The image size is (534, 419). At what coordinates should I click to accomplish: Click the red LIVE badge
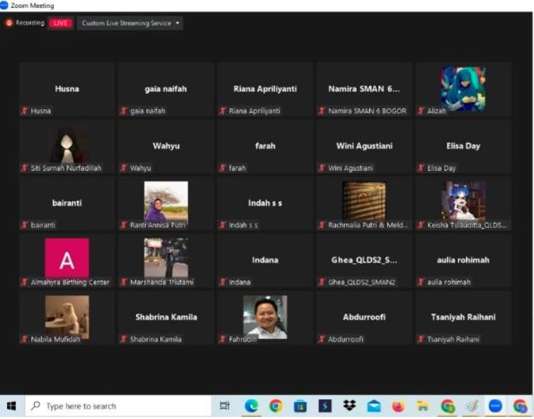[x=61, y=23]
